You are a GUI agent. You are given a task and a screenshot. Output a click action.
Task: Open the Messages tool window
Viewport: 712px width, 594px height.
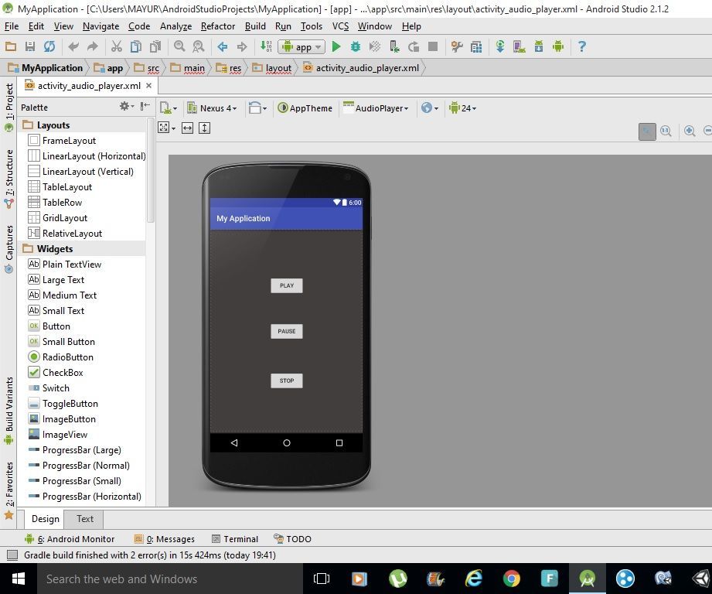(x=165, y=539)
